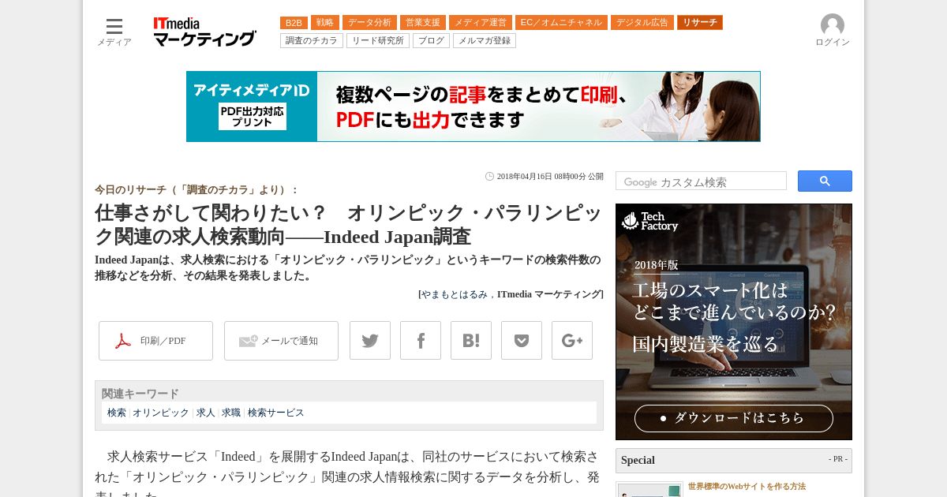
Task: Open the 検索サービス keyword link
Action: point(275,413)
